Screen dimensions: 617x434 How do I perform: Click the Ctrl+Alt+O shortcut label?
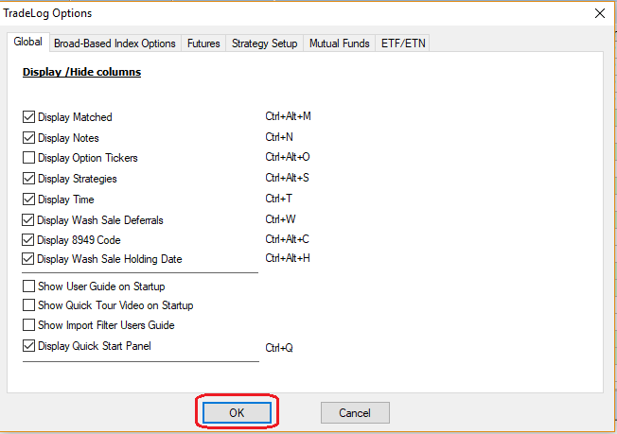(x=288, y=157)
